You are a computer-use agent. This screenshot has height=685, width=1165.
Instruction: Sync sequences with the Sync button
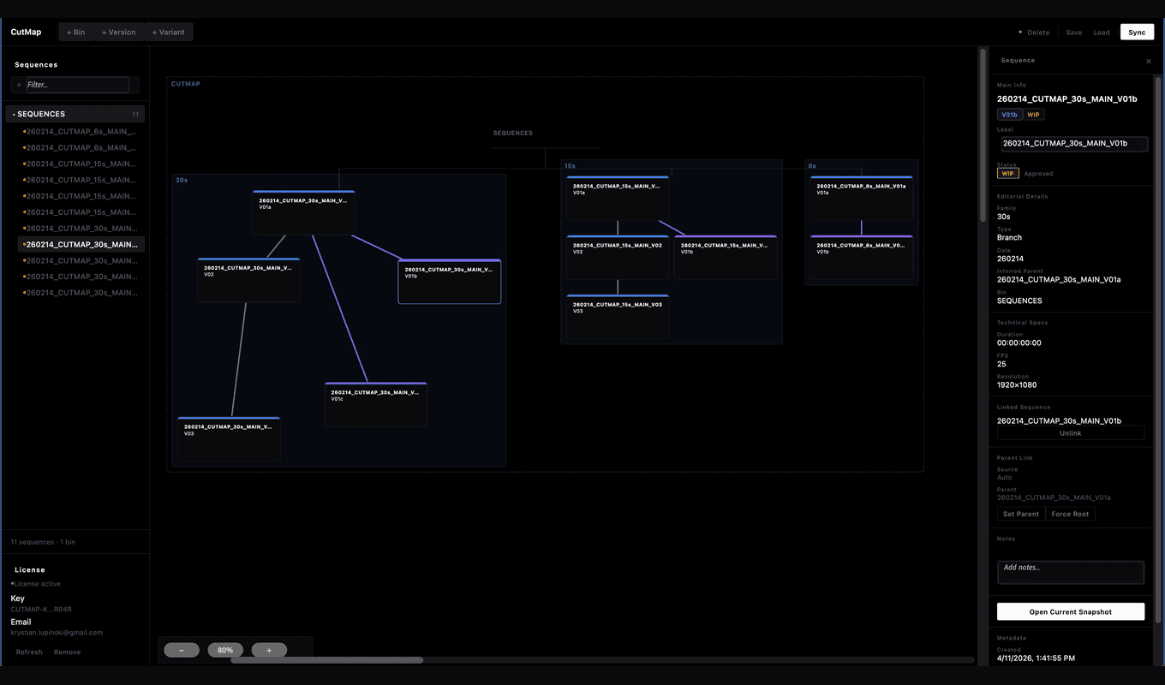pyautogui.click(x=1137, y=33)
